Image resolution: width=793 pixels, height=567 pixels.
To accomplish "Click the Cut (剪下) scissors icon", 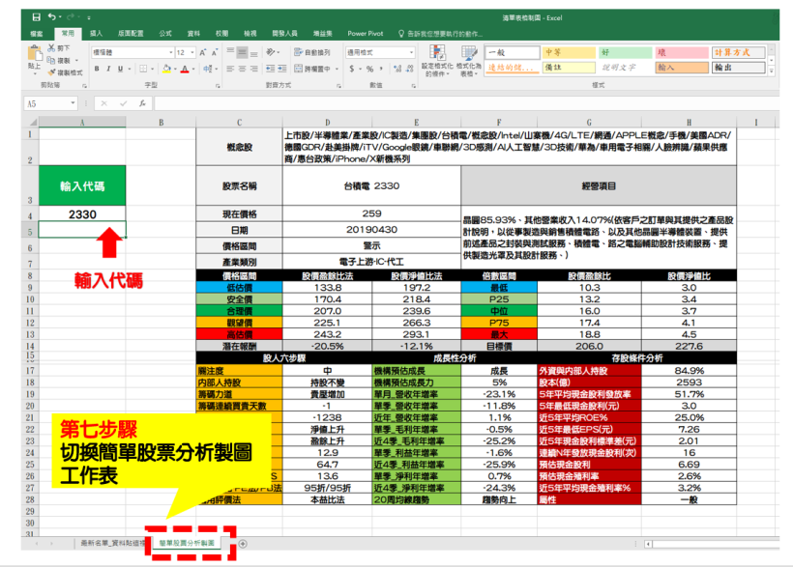I will point(51,47).
